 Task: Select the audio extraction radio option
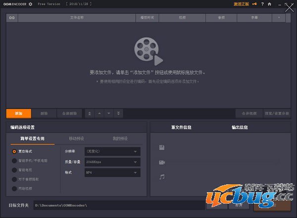coord(14,179)
